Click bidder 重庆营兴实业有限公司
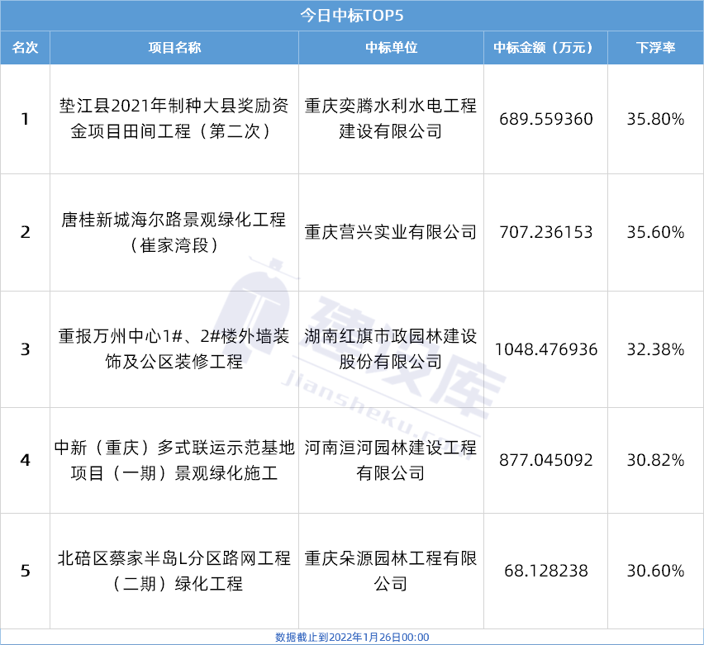Viewport: 704px width, 645px height. (391, 232)
